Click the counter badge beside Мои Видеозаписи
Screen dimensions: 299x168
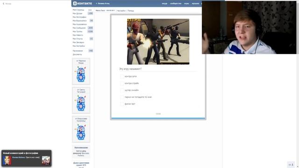point(92,21)
